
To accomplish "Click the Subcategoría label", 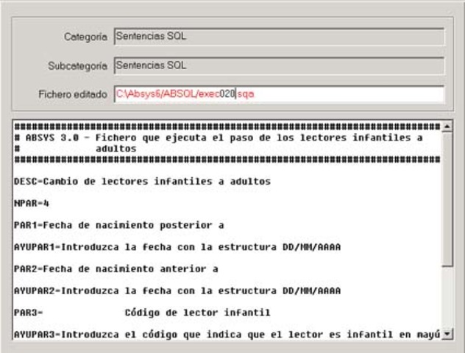I will [77, 65].
